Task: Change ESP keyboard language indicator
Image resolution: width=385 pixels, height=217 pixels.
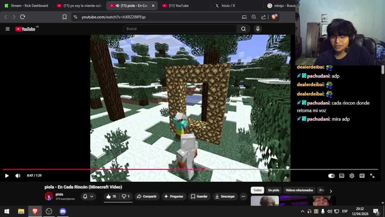Action: tap(345, 211)
